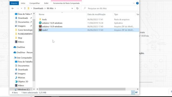The height and width of the screenshot is (97, 172).
Task: Click the Downloads breadcrumb segment
Action: click(38, 8)
